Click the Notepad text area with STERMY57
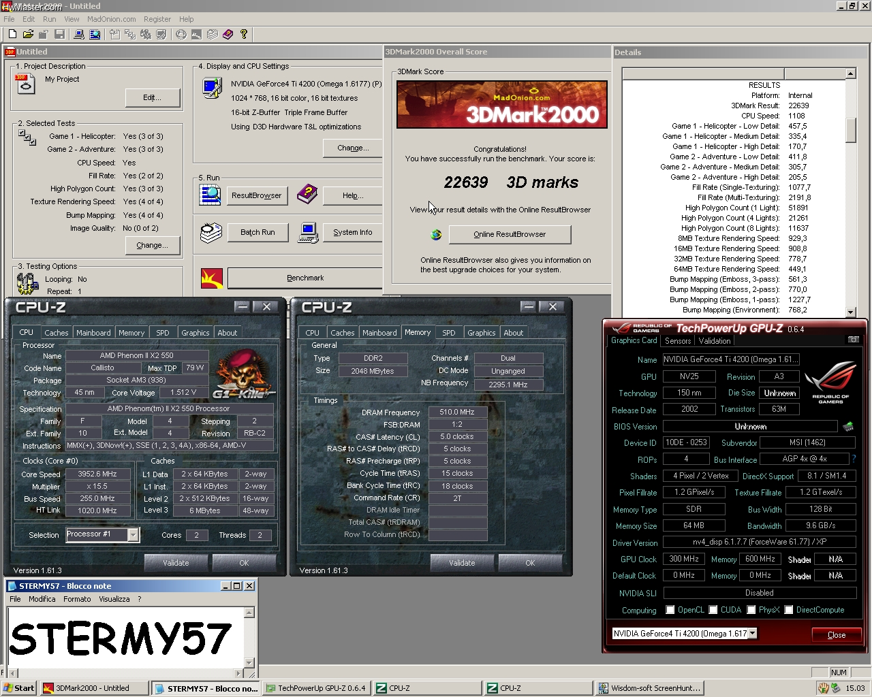Screen dimensions: 872x697 click(125, 638)
